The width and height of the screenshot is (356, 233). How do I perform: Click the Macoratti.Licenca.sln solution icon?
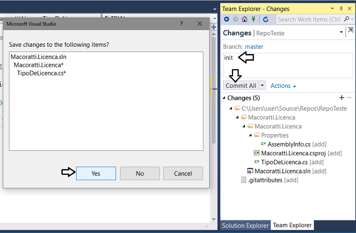click(x=250, y=171)
